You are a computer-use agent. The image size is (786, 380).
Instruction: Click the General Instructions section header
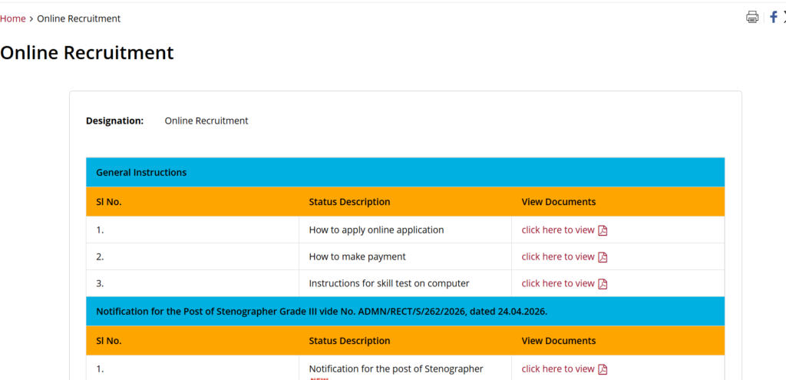[x=141, y=173]
